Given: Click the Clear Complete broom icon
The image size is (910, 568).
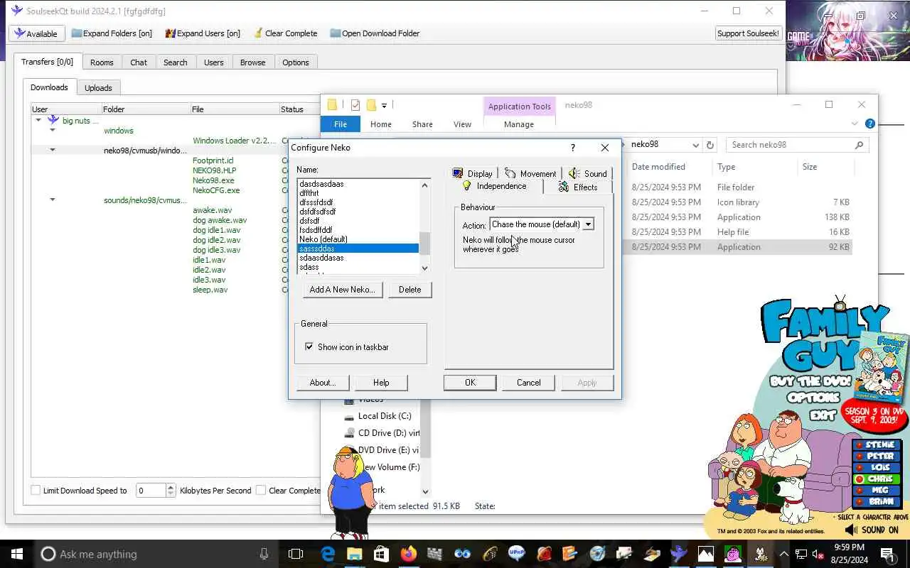Looking at the screenshot, I should 258,33.
